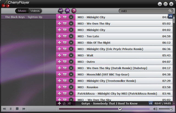Select M83 - Midnight City (Trentemoller Remix) row
The image size is (176, 113).
point(124,81)
